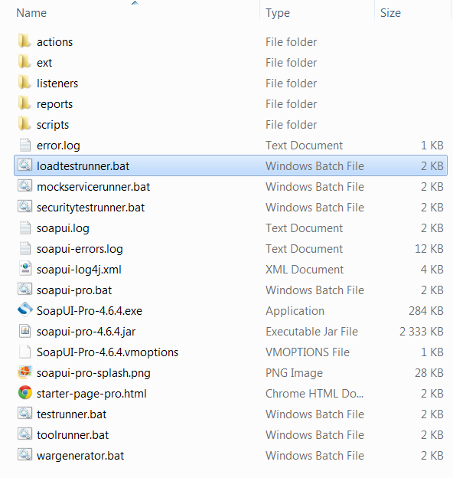Click the toolrunner.bat batch file icon
The height and width of the screenshot is (478, 453).
coord(25,434)
